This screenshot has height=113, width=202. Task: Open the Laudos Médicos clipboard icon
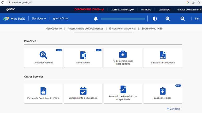[163, 91]
